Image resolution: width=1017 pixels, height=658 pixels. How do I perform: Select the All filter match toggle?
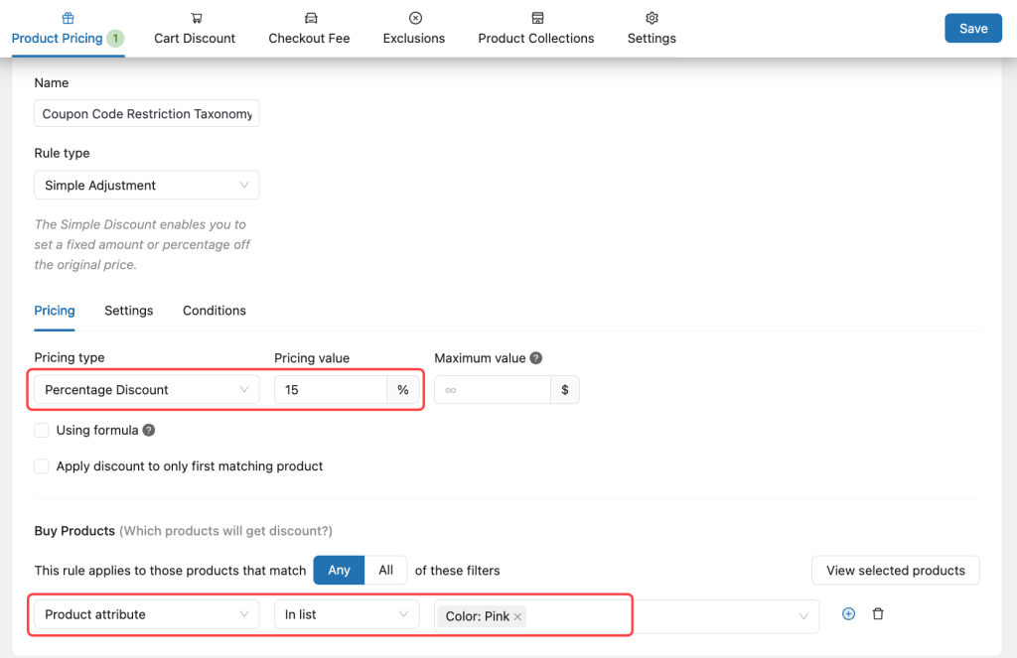pyautogui.click(x=385, y=570)
